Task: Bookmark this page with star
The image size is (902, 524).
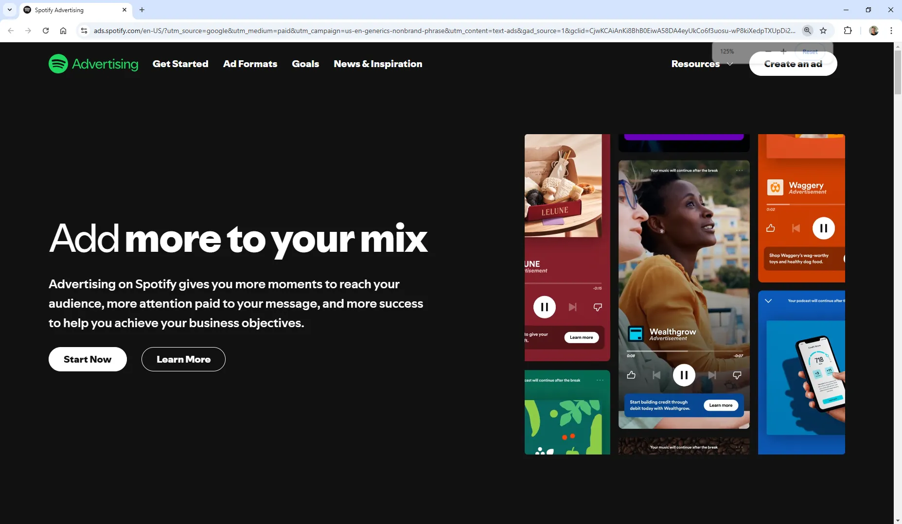Action: [x=823, y=31]
